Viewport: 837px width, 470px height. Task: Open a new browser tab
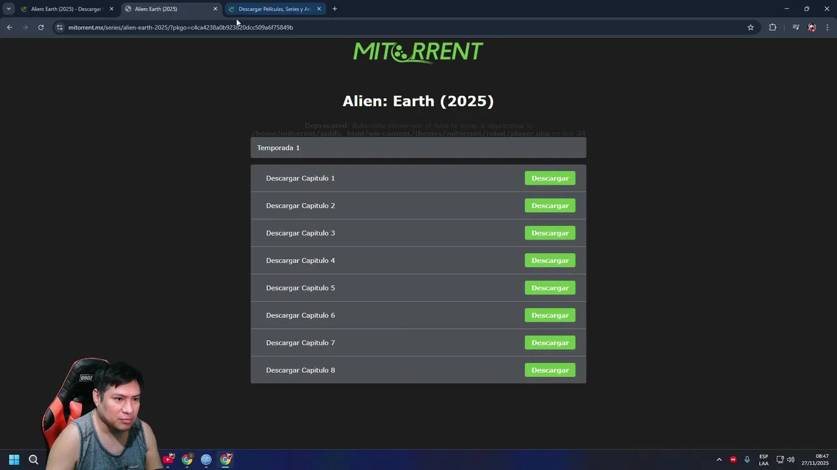tap(335, 9)
